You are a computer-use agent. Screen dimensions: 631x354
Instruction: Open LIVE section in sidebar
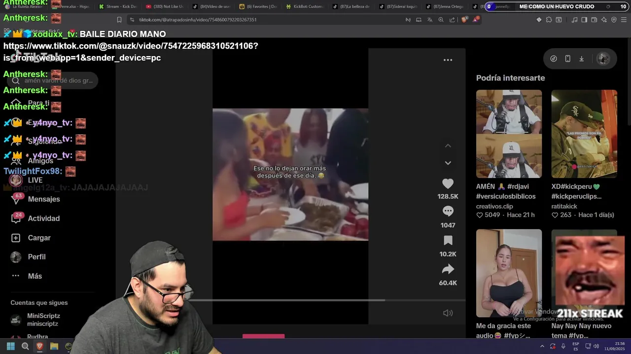tap(35, 180)
